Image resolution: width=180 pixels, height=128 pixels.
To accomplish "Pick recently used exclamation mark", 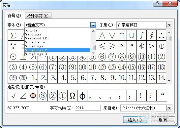I will tap(142, 96).
